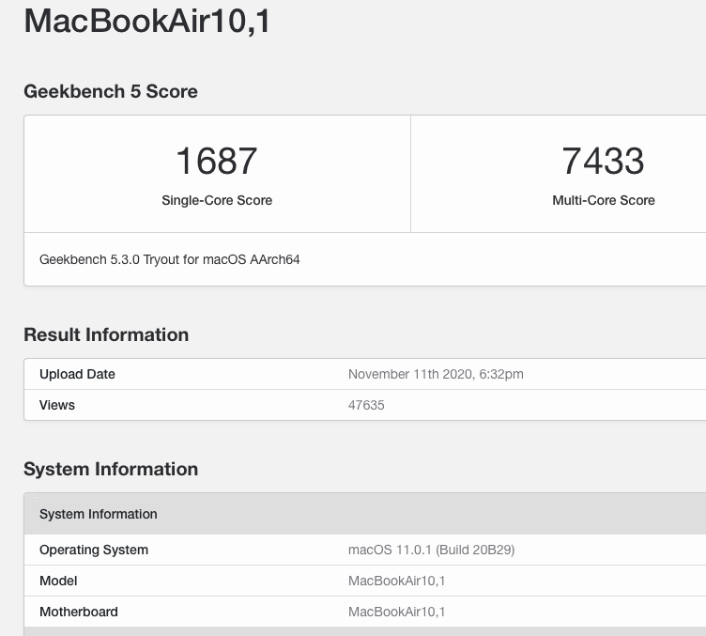The image size is (706, 636).
Task: Select the MacBookAir10,1 value in Model row
Action: 397,581
